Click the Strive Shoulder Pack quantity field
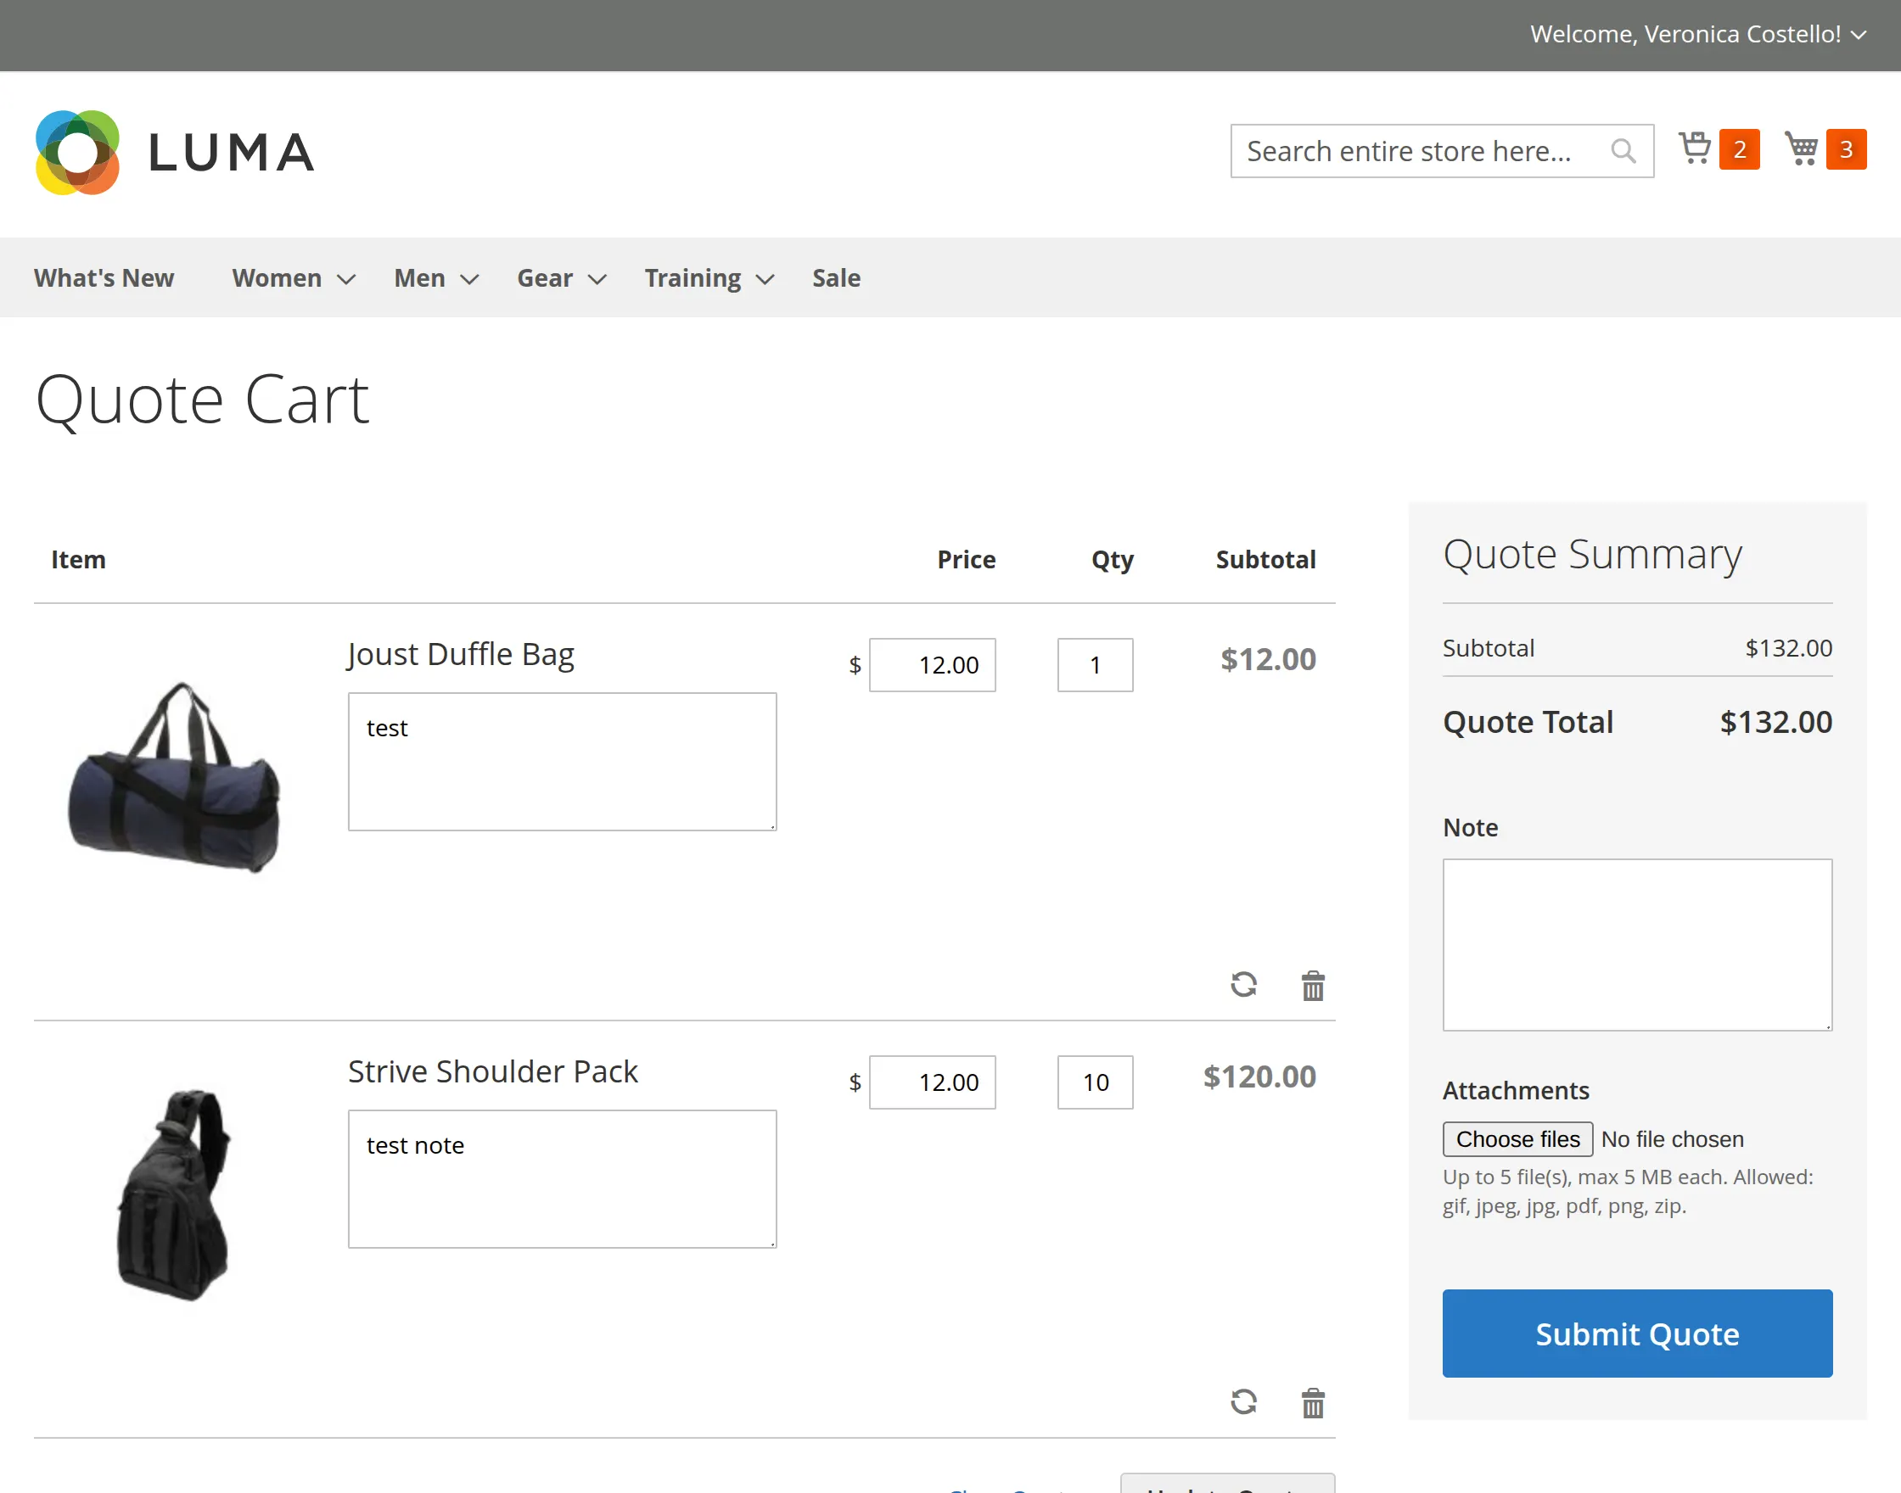This screenshot has height=1493, width=1901. 1095,1082
